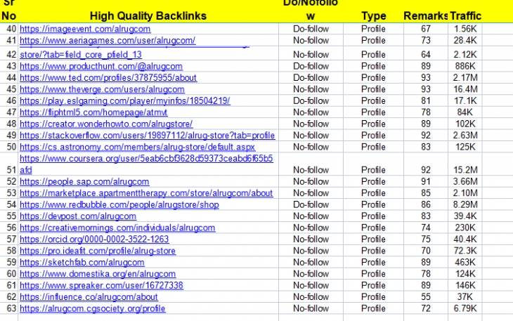
Task: Select remarks cell 67 in row 40
Action: tap(426, 29)
